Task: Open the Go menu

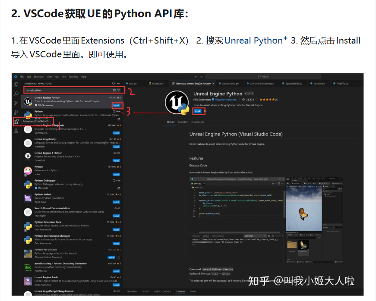Action: 57,77
